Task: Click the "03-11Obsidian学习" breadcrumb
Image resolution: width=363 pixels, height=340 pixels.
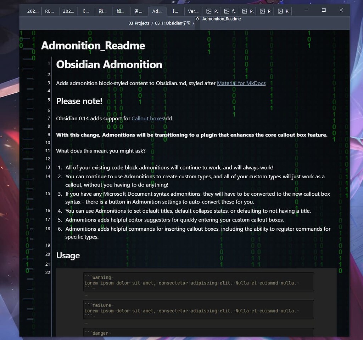Action: pos(171,23)
